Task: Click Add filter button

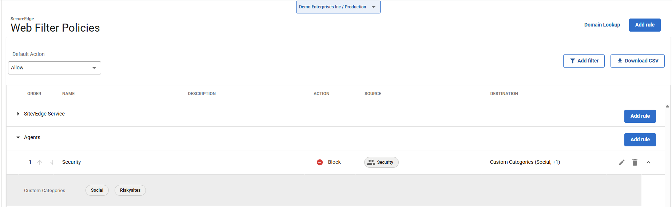Action: tap(584, 61)
